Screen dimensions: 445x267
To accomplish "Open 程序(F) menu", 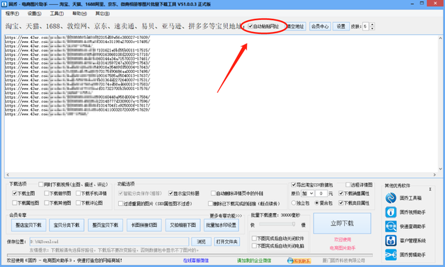I will [x=13, y=14].
